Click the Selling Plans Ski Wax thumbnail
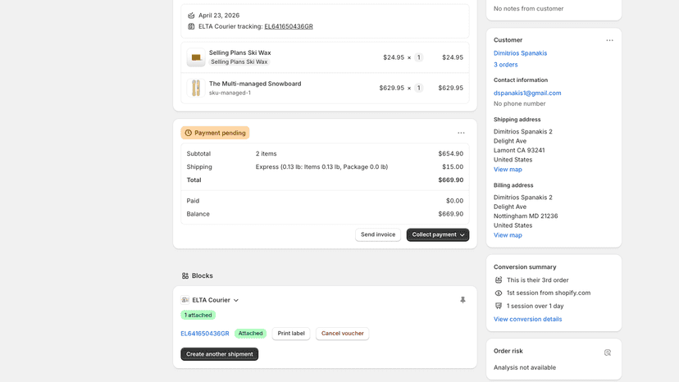 pyautogui.click(x=196, y=57)
